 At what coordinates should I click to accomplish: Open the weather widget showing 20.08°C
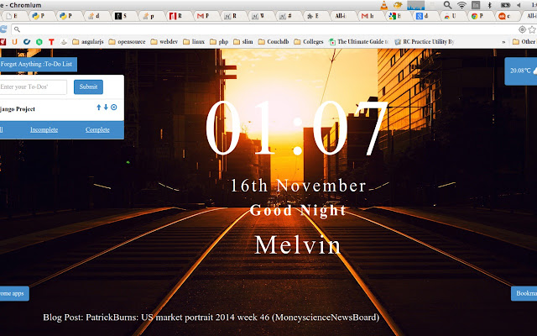coord(521,71)
